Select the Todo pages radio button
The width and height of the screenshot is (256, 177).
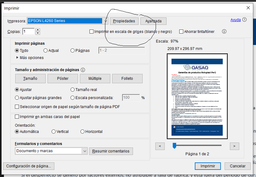pyautogui.click(x=17, y=51)
